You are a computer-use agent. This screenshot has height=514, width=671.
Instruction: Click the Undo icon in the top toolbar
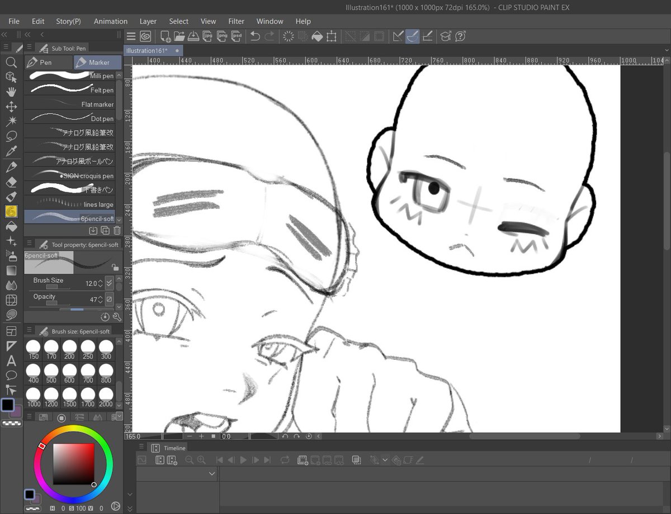tap(255, 36)
